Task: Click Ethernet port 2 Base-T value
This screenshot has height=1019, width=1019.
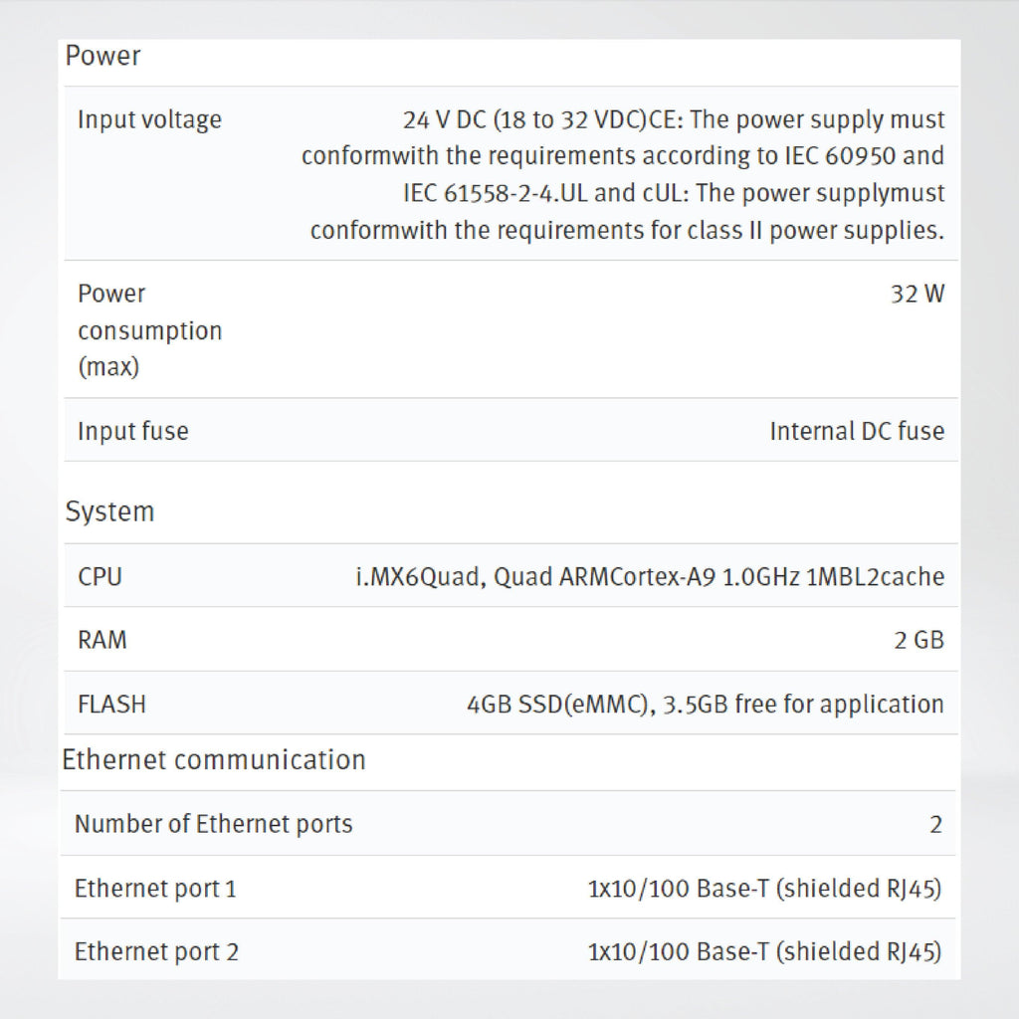Action: [765, 952]
